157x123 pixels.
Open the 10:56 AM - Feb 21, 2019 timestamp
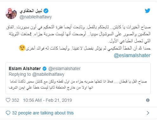[48, 100]
